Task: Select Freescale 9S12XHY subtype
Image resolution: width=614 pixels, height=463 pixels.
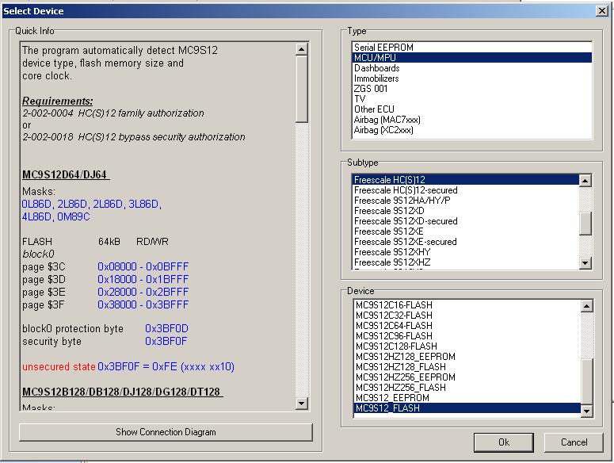Action: click(466, 252)
